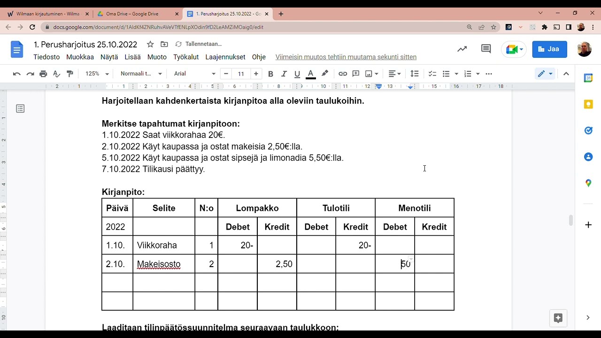Show more toolbar options

click(x=489, y=74)
